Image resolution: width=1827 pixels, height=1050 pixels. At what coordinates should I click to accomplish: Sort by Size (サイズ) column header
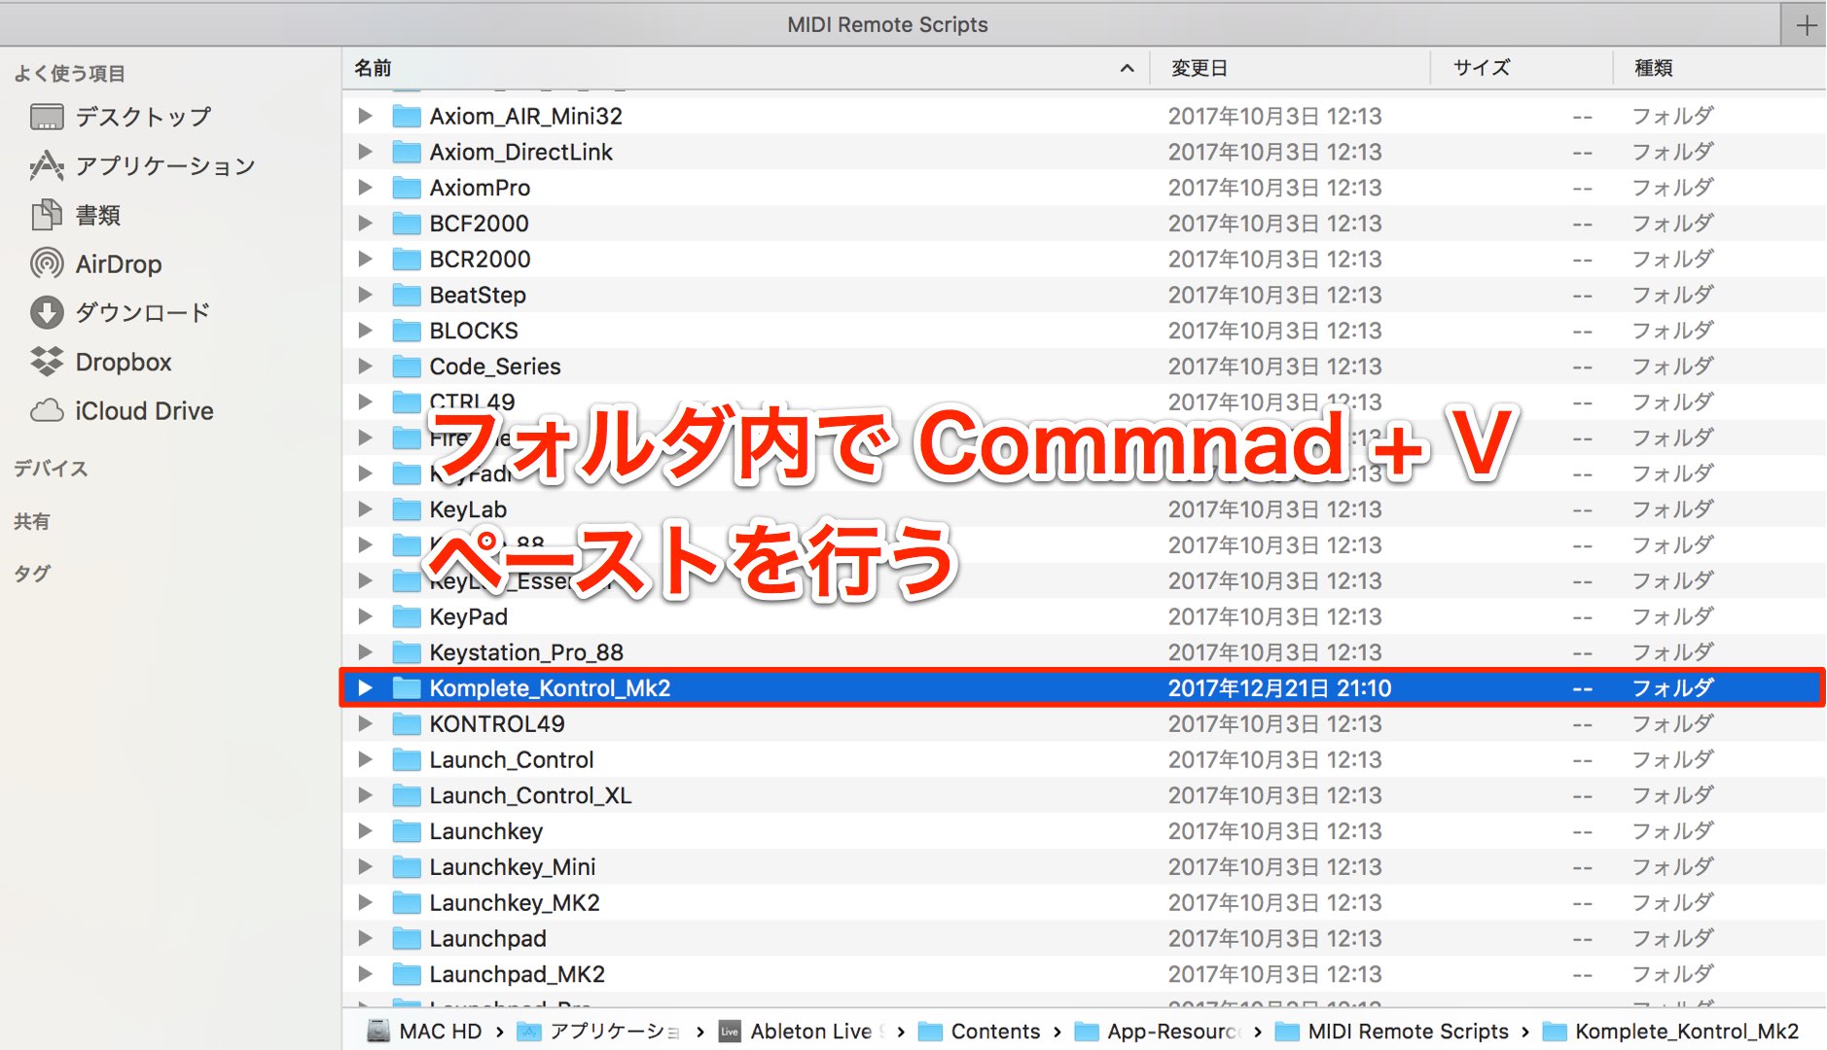1522,68
